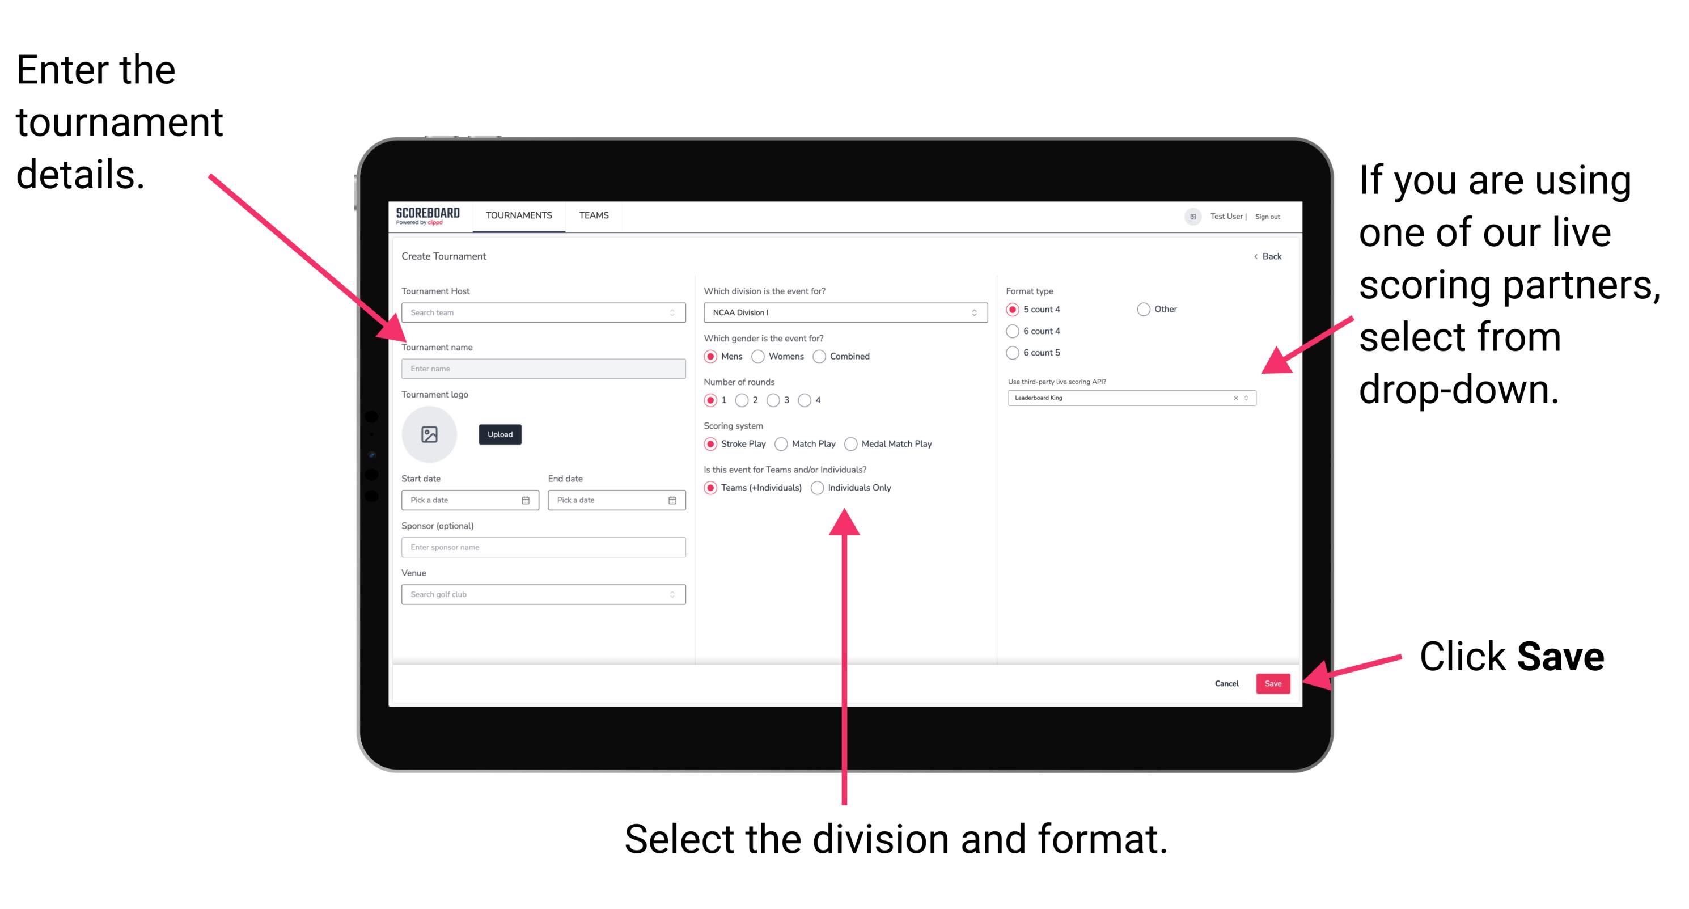1689x909 pixels.
Task: Click the end date calendar icon
Action: (674, 500)
